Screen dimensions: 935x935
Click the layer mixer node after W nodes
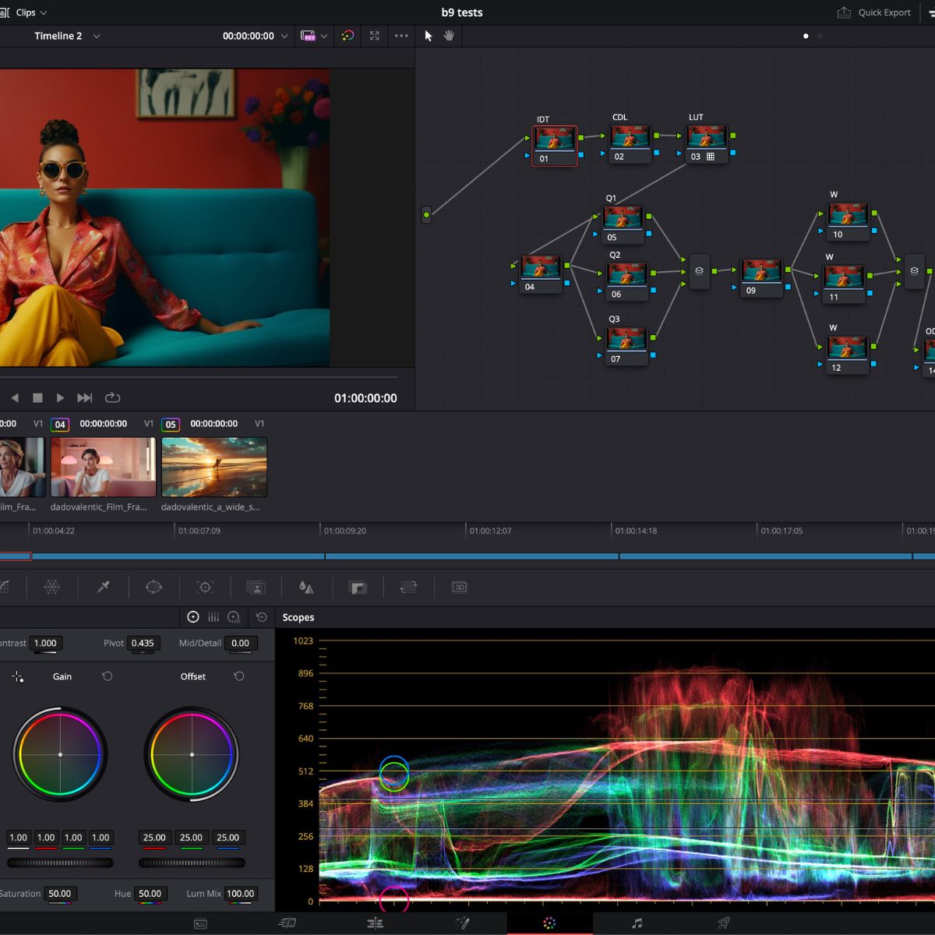[x=914, y=271]
